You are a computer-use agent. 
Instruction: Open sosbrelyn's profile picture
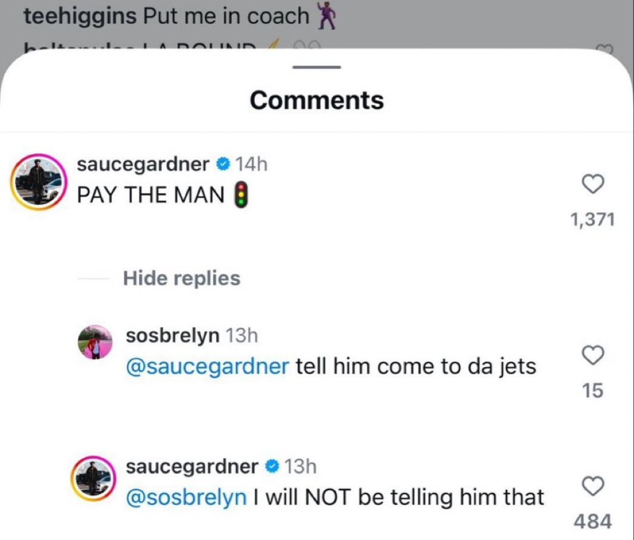95,342
